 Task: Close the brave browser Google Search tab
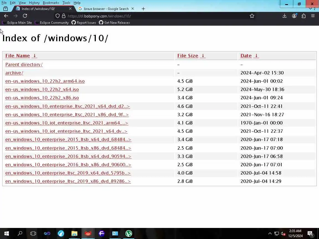coord(133,9)
